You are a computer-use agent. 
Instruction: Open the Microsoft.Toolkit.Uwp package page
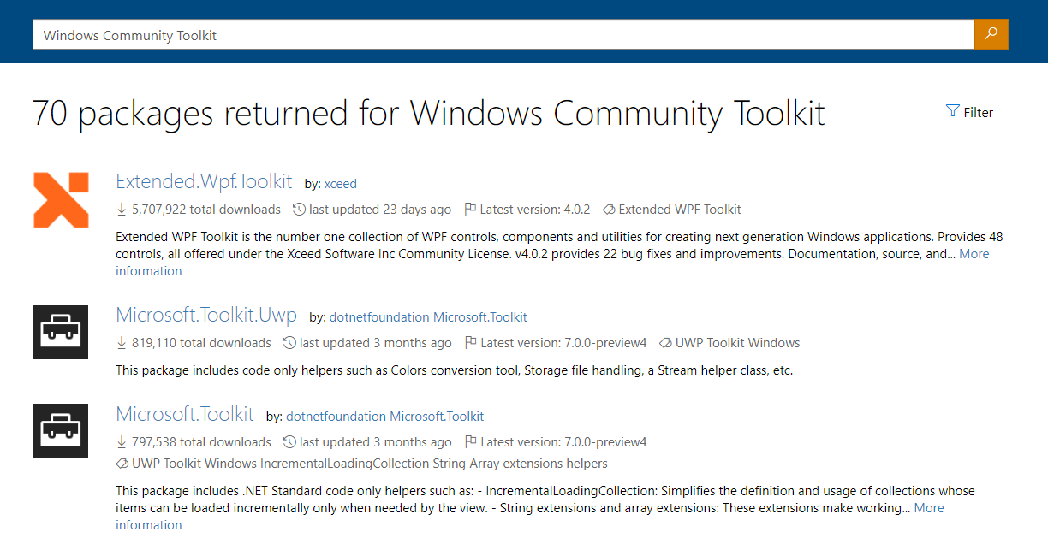click(x=206, y=315)
